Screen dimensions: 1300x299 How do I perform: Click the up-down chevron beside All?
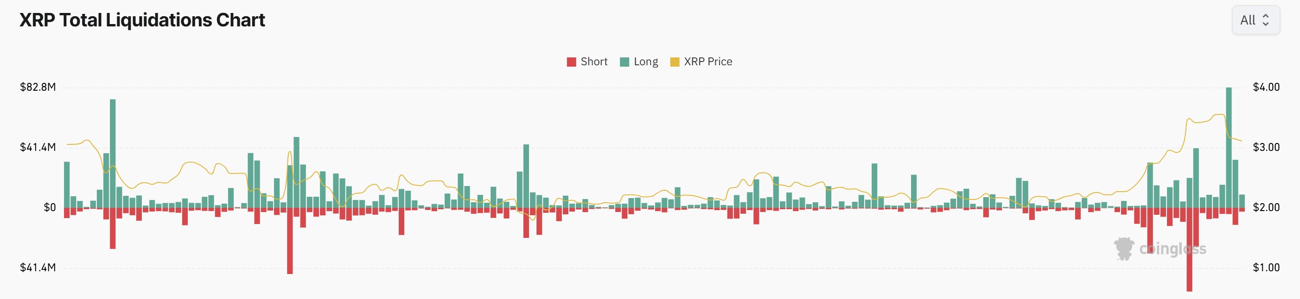pyautogui.click(x=1265, y=20)
